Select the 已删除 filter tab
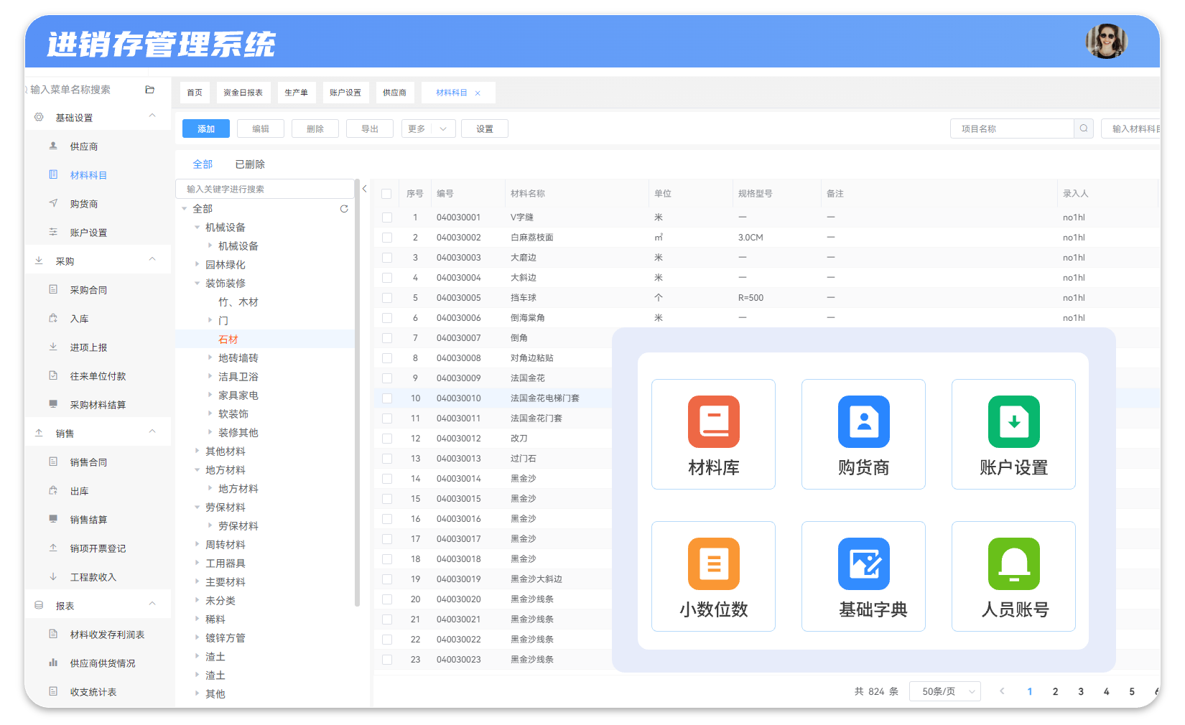The height and width of the screenshot is (725, 1185). (x=250, y=164)
